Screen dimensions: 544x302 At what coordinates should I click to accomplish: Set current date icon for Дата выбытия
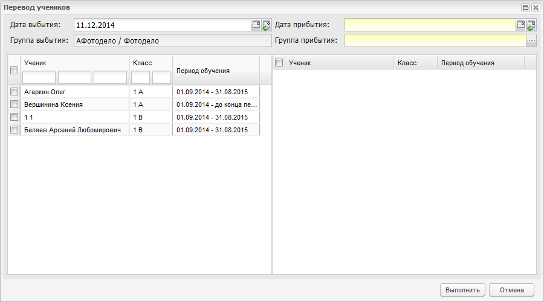click(x=267, y=25)
